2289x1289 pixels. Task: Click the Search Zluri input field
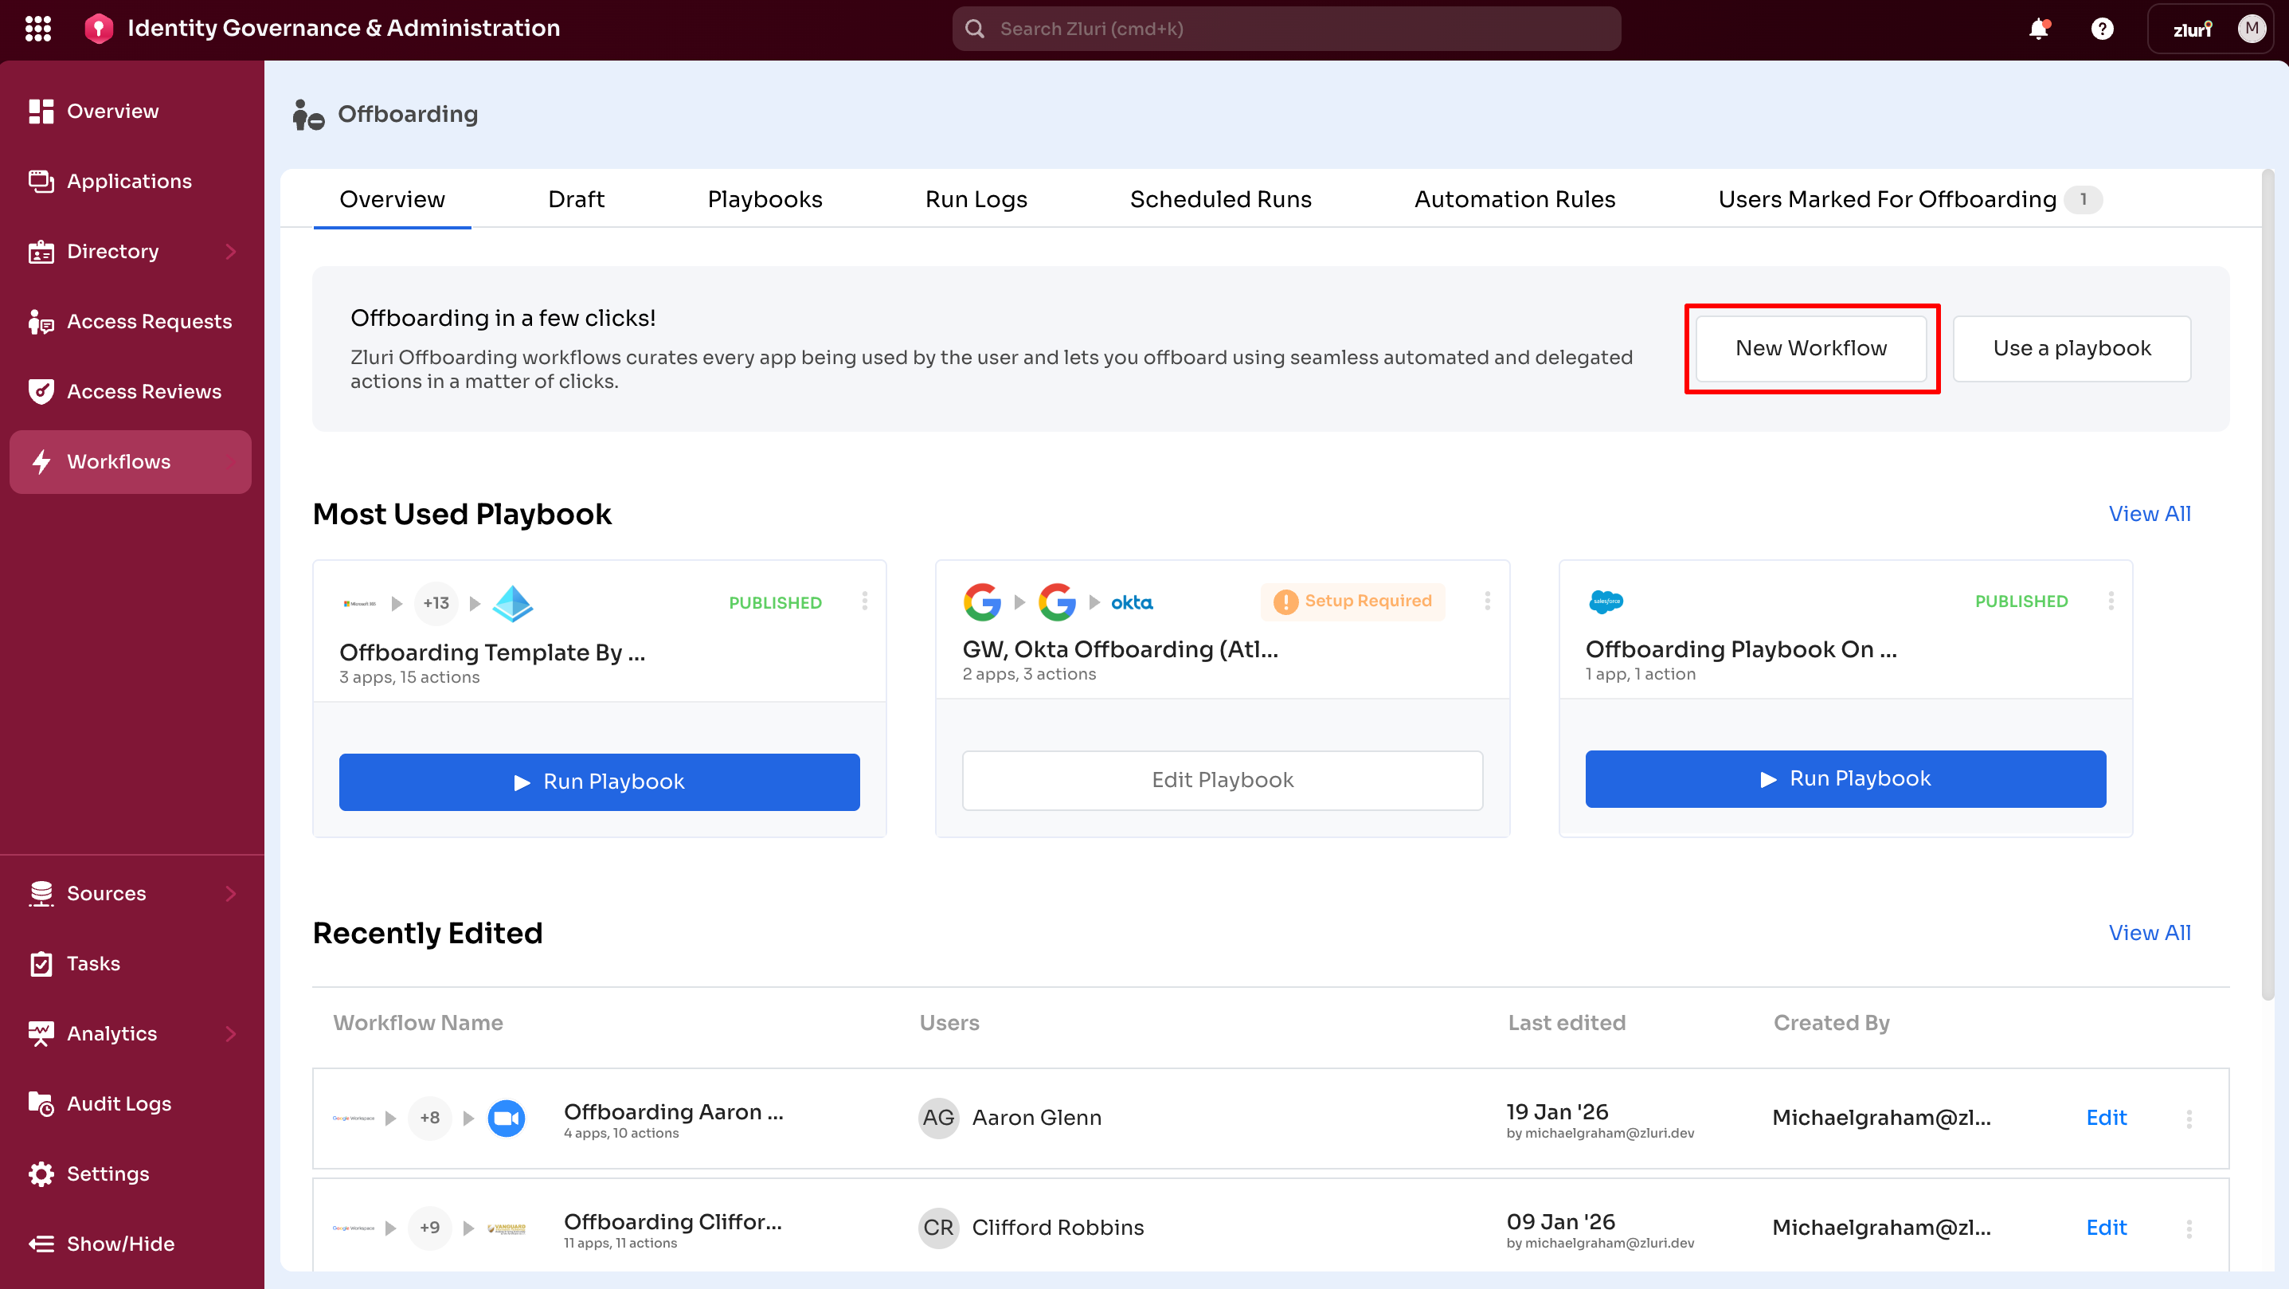pos(1285,29)
